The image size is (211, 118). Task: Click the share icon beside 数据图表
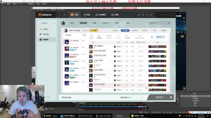(x=152, y=37)
